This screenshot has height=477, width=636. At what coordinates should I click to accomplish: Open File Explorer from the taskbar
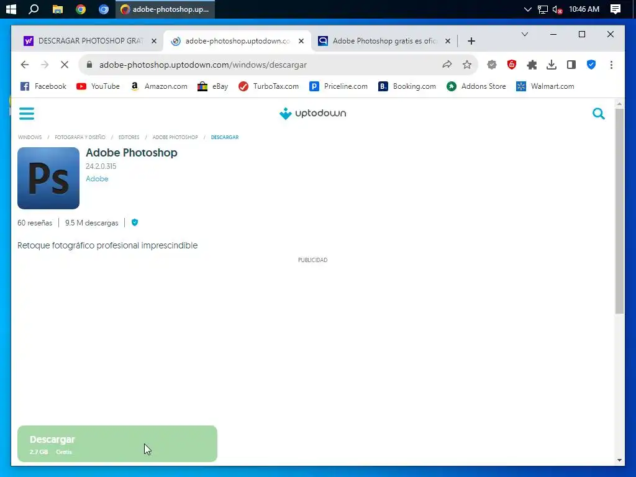pyautogui.click(x=58, y=9)
